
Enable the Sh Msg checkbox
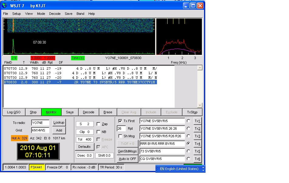tap(120, 136)
